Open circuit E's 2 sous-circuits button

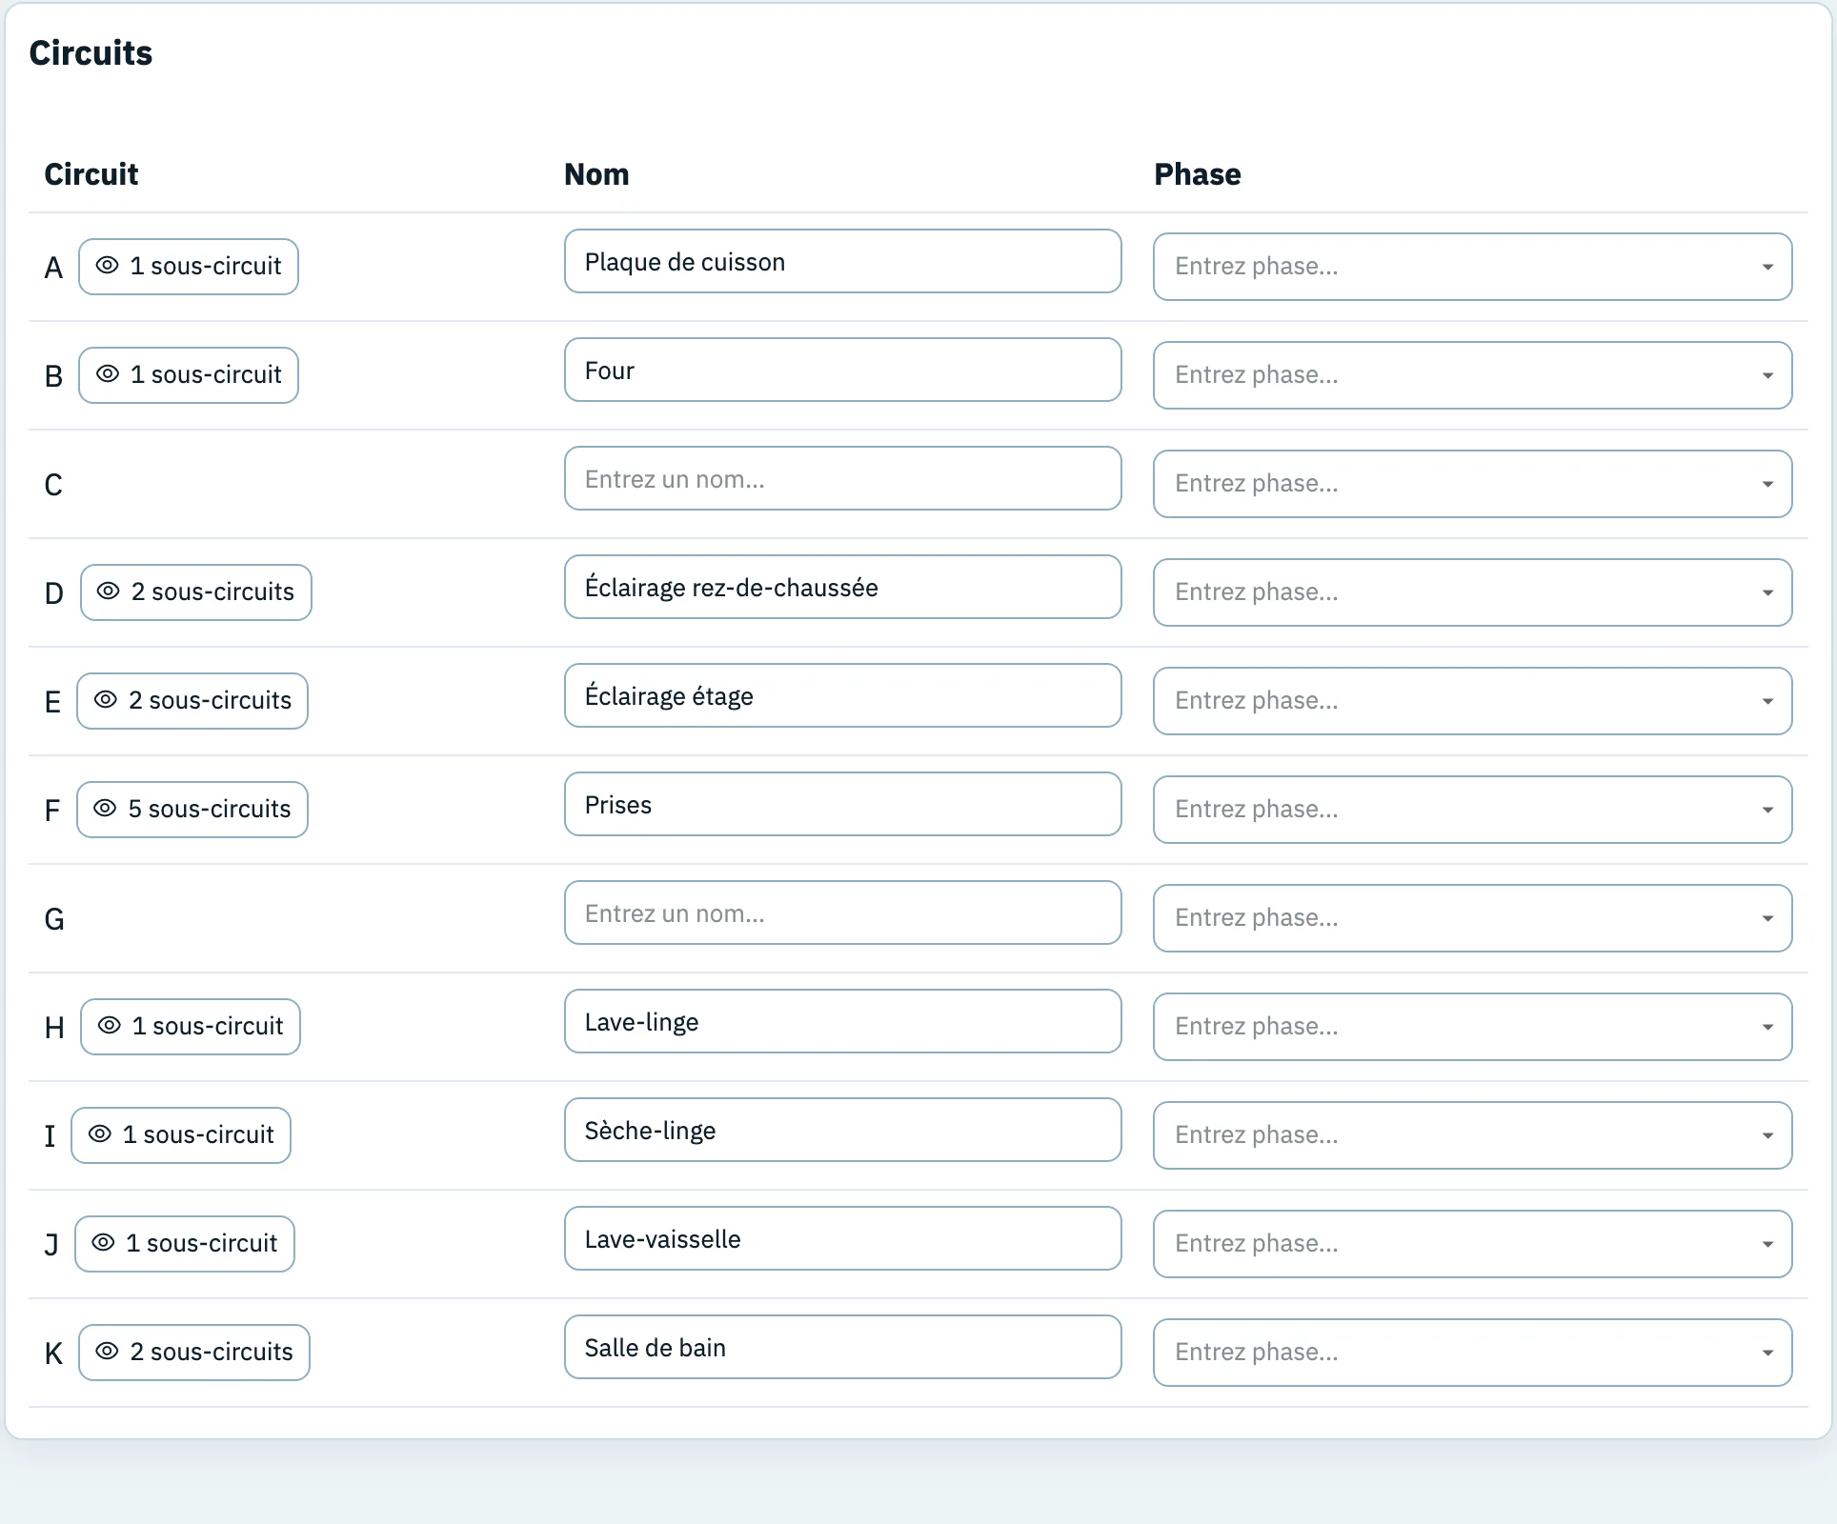point(192,701)
